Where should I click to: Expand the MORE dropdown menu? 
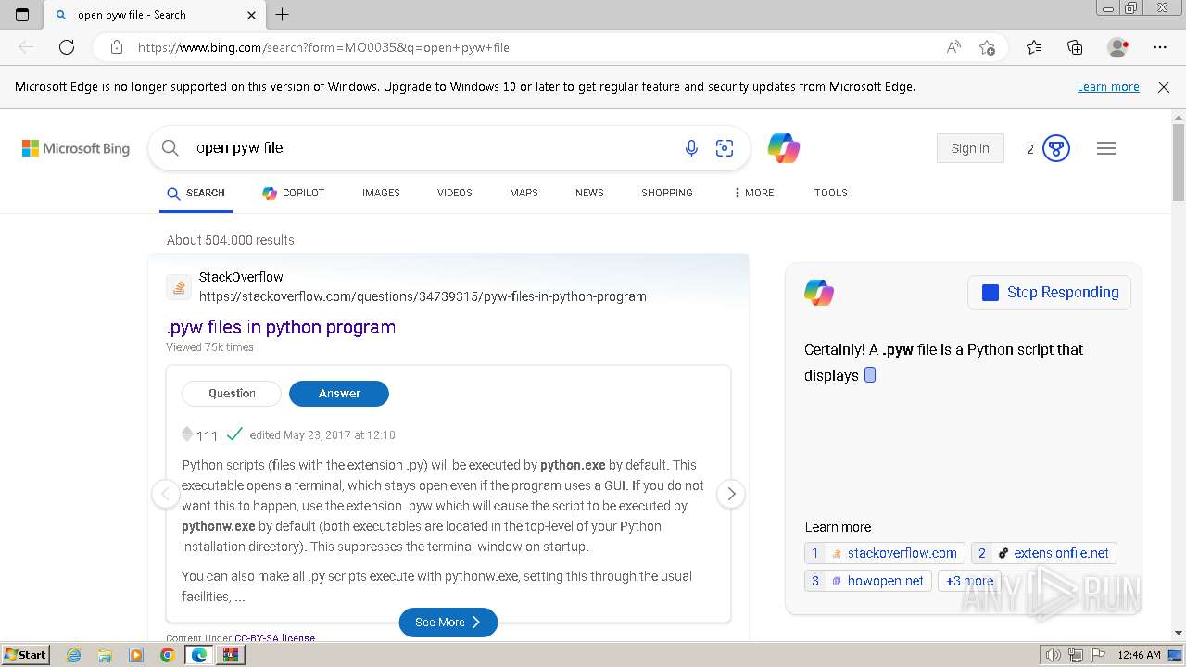(753, 193)
